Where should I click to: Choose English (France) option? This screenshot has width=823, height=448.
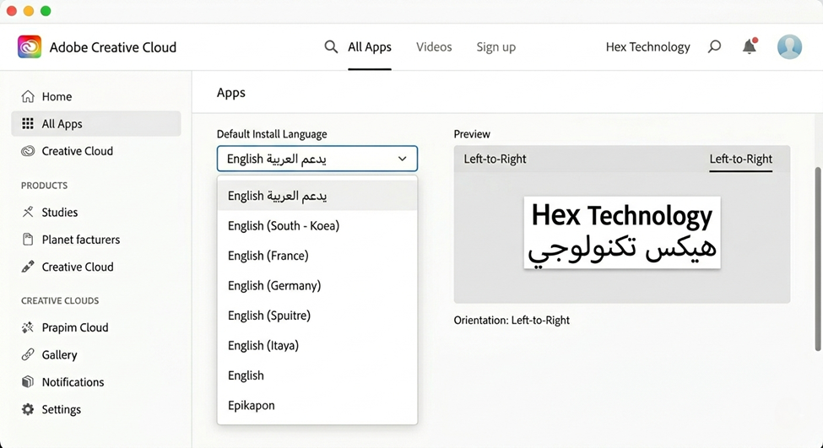(317, 256)
